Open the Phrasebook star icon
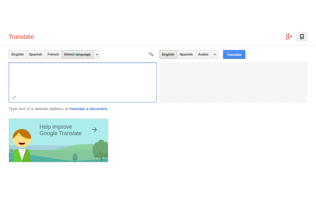 click(x=302, y=37)
